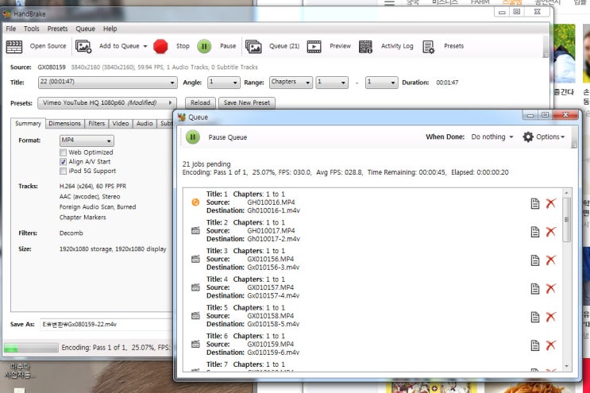Open the Presets selector Vimeo YouTube HQ 1080p60

click(x=107, y=103)
